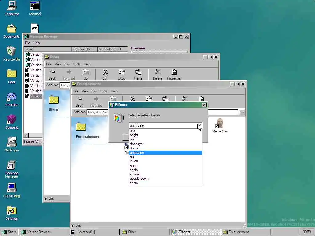Switch to Version Browser taskbar button

pos(44,232)
